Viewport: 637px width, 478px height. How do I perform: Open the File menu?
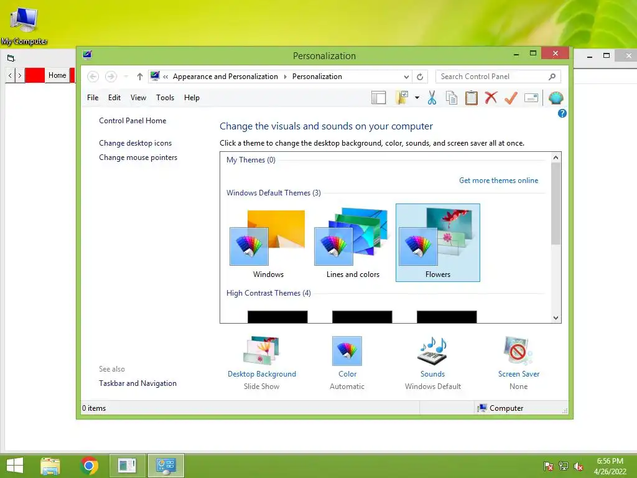[x=93, y=98]
